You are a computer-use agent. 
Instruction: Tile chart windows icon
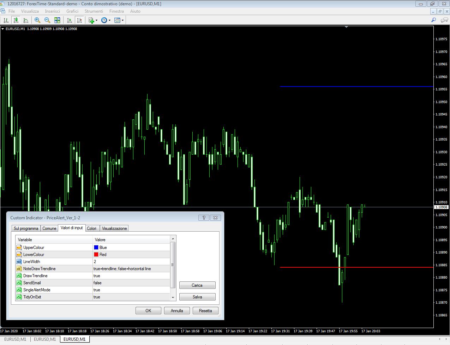coord(57,20)
